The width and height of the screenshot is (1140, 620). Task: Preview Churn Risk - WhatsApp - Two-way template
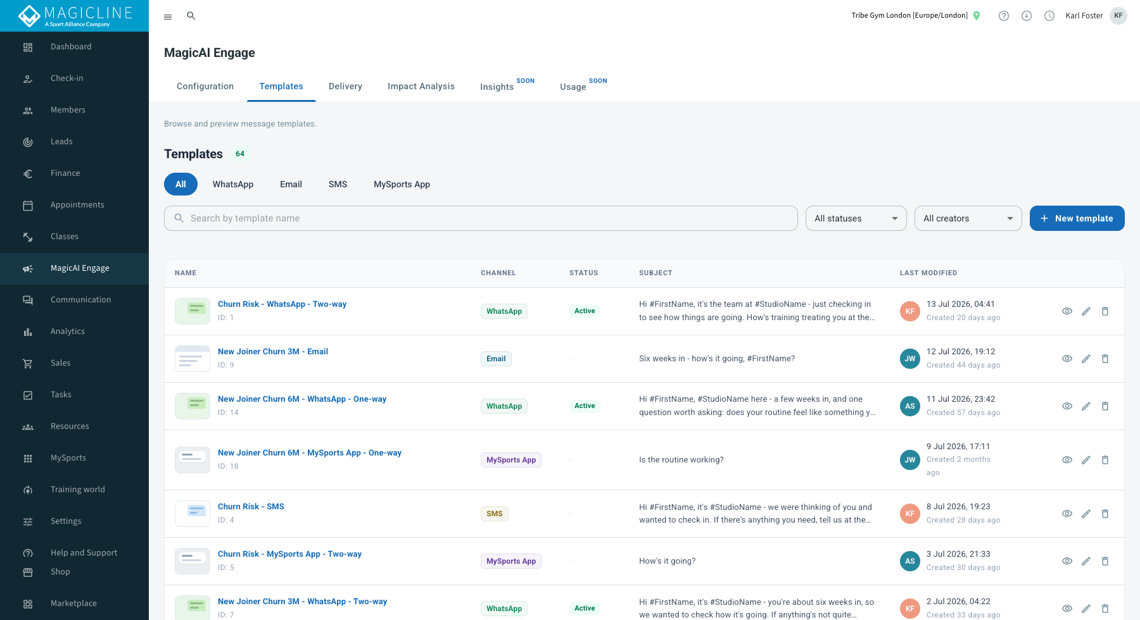[x=1067, y=311]
